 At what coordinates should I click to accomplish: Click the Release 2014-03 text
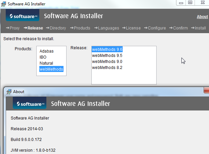point(27,129)
